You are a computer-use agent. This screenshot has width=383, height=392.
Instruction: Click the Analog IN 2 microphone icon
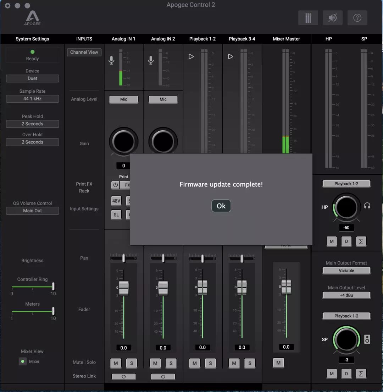click(x=151, y=60)
